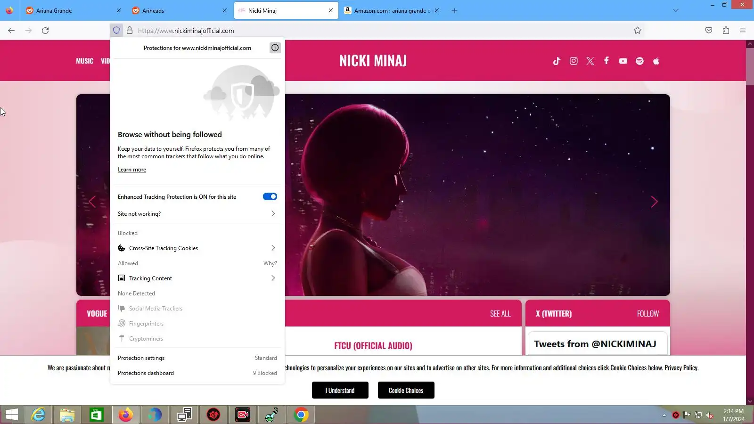This screenshot has width=754, height=424.
Task: Click the Learn more link
Action: 132,170
